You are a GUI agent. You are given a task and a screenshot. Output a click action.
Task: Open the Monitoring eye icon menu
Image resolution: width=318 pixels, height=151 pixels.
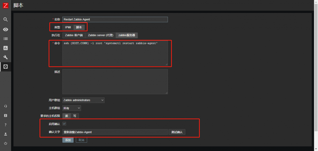coord(6,29)
